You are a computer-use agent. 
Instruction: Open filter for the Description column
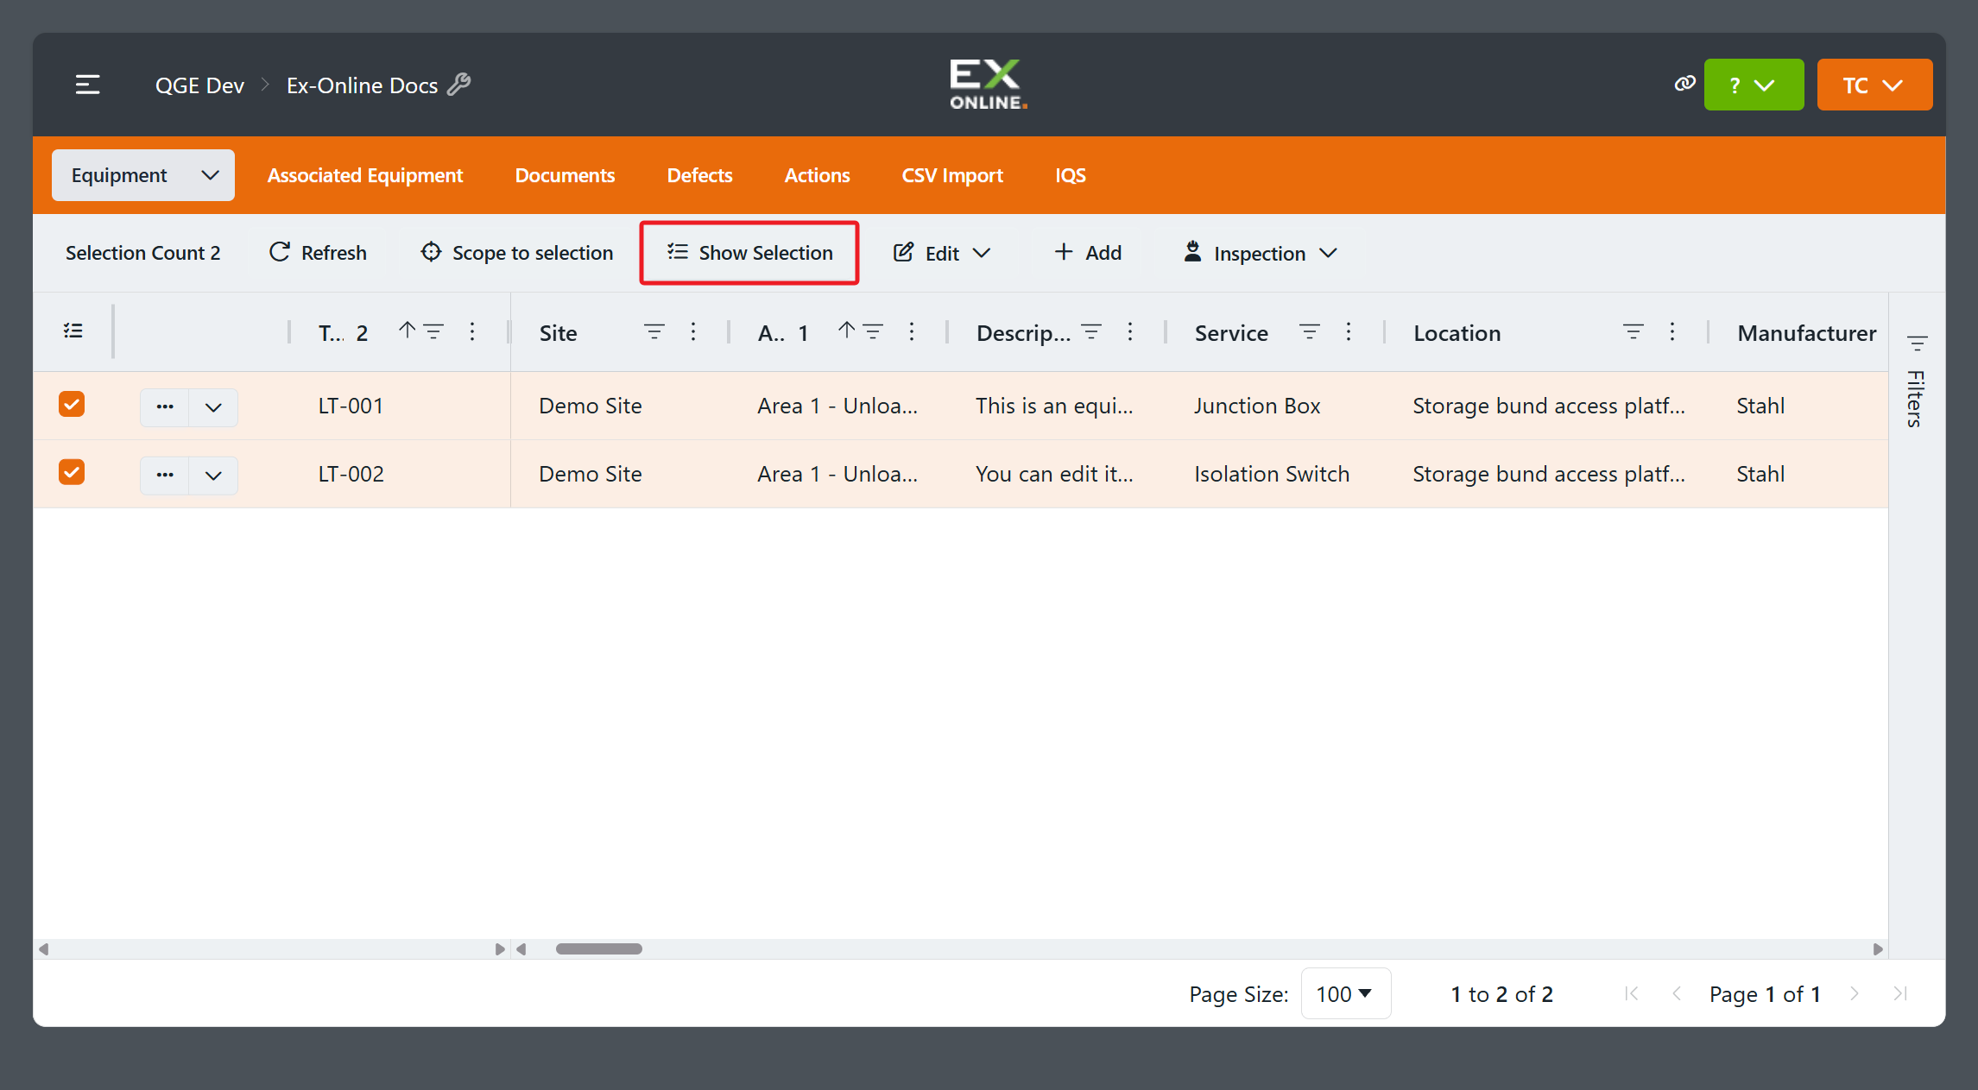click(1091, 331)
